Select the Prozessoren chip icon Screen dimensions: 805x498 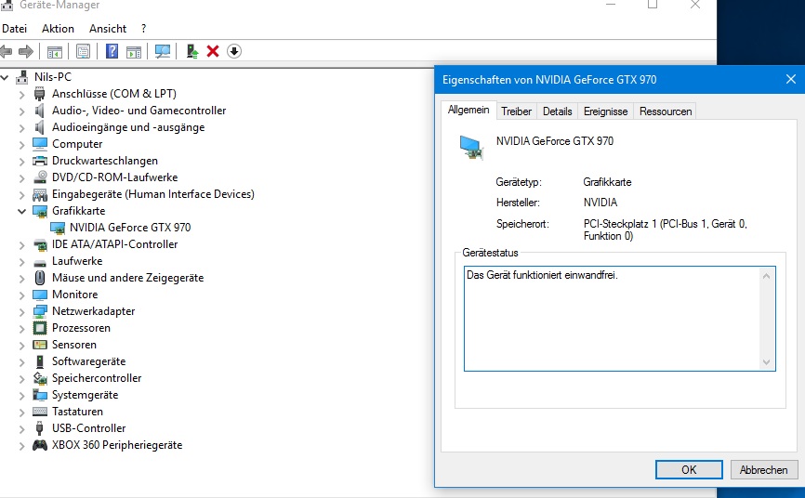point(40,328)
